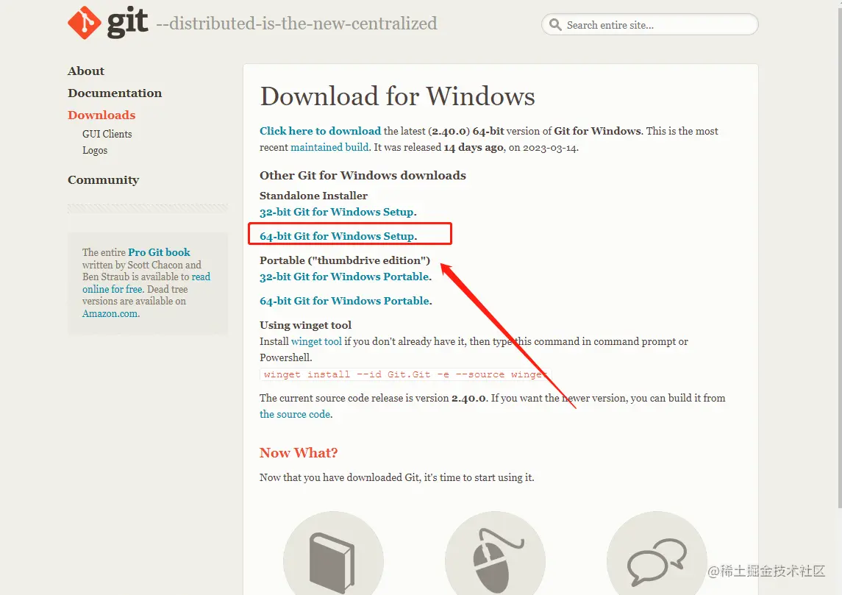Open the Community section
This screenshot has width=842, height=595.
pyautogui.click(x=103, y=180)
